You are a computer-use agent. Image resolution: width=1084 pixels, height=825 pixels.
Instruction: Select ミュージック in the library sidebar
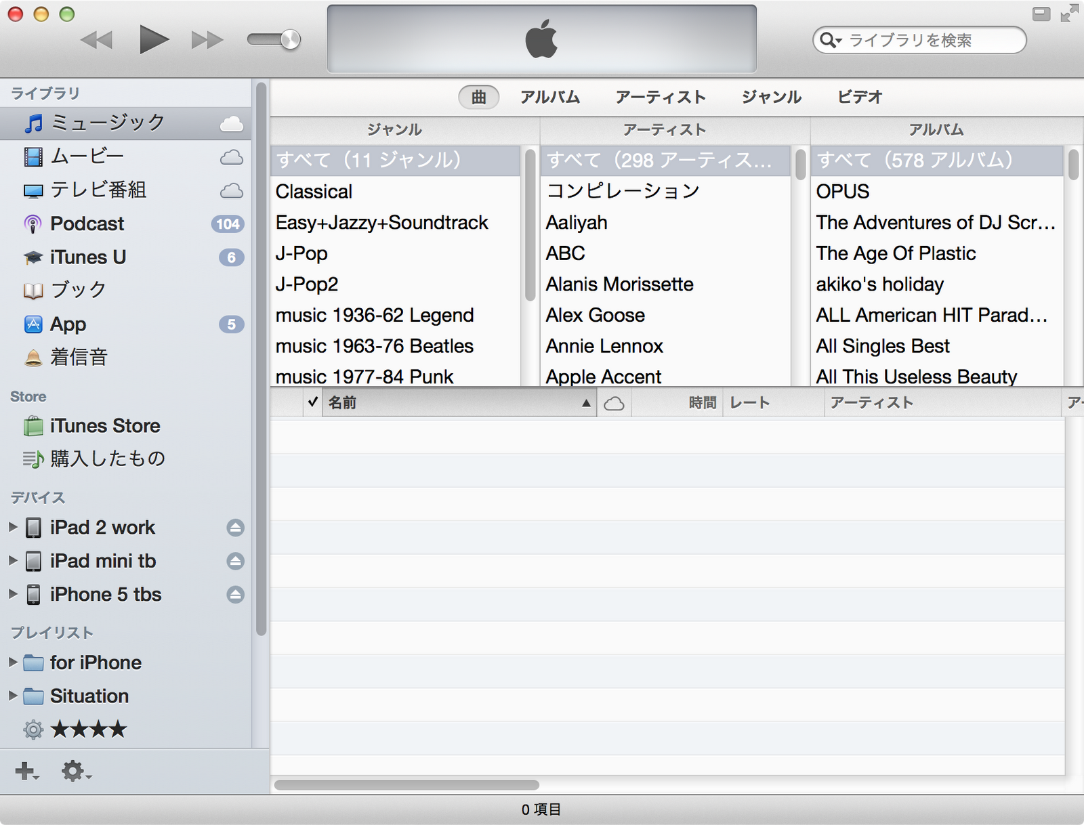[125, 123]
